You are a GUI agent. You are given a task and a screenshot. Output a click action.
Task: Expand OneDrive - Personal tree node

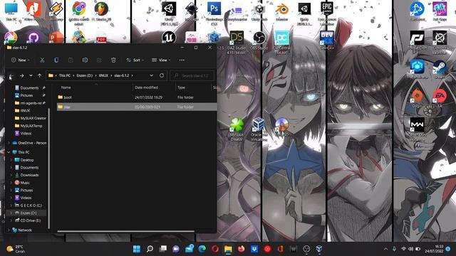9,143
